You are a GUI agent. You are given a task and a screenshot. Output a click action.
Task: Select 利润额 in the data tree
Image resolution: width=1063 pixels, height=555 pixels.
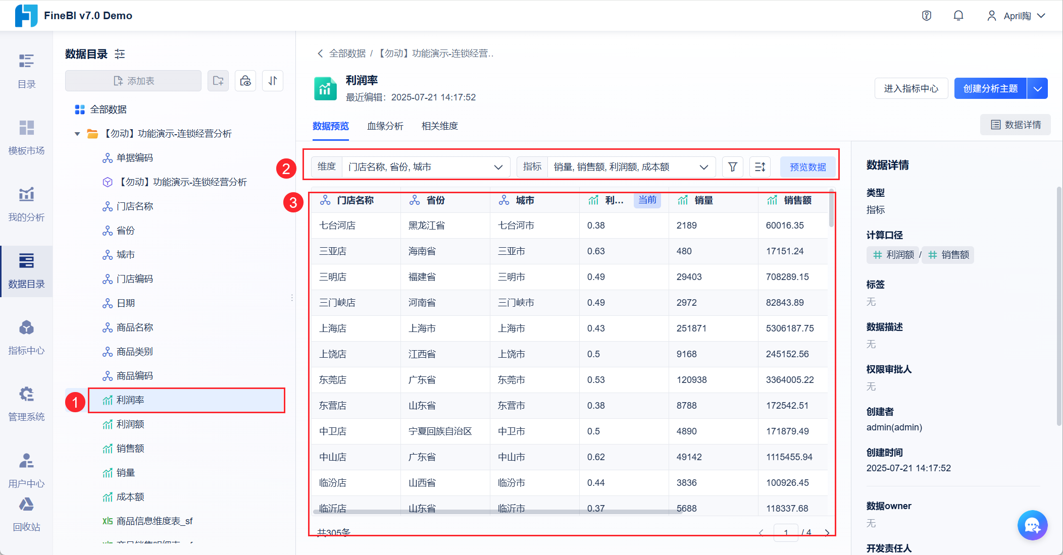[130, 424]
